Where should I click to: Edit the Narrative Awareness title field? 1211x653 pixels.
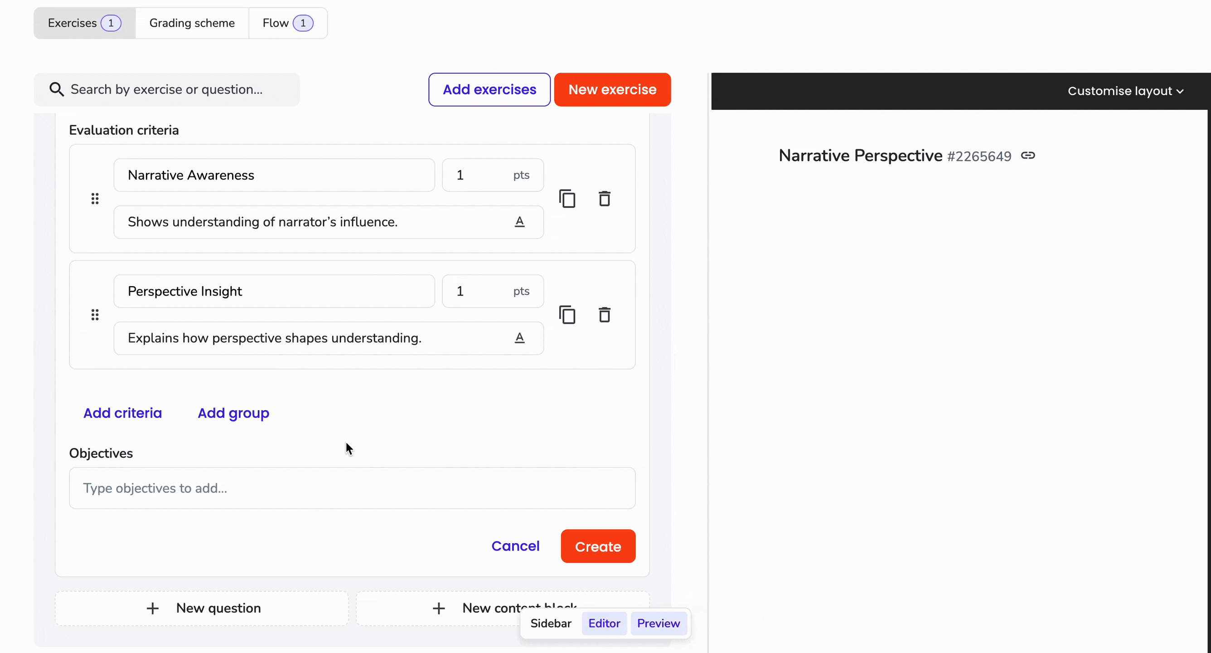[x=274, y=175]
